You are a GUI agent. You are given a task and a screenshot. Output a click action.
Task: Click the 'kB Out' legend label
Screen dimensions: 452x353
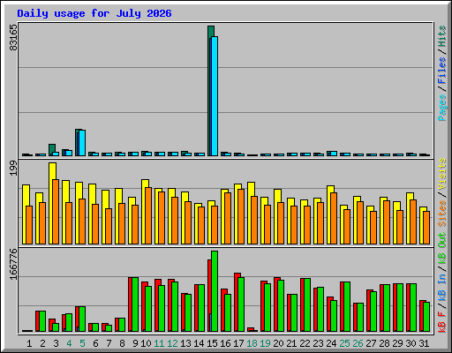pos(441,249)
